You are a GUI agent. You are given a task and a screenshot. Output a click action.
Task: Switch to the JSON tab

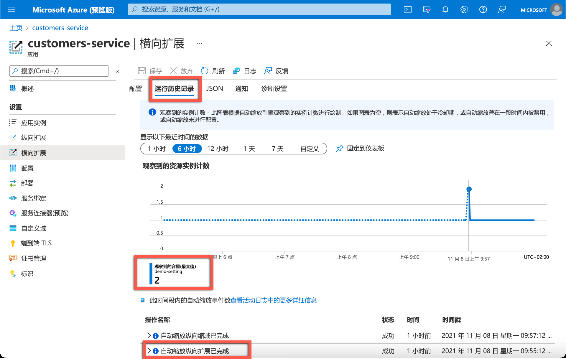(x=214, y=89)
